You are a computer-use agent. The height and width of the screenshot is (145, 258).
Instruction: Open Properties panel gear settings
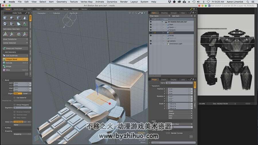[193, 79]
